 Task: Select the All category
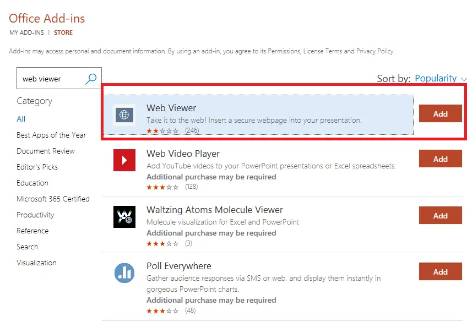[21, 119]
